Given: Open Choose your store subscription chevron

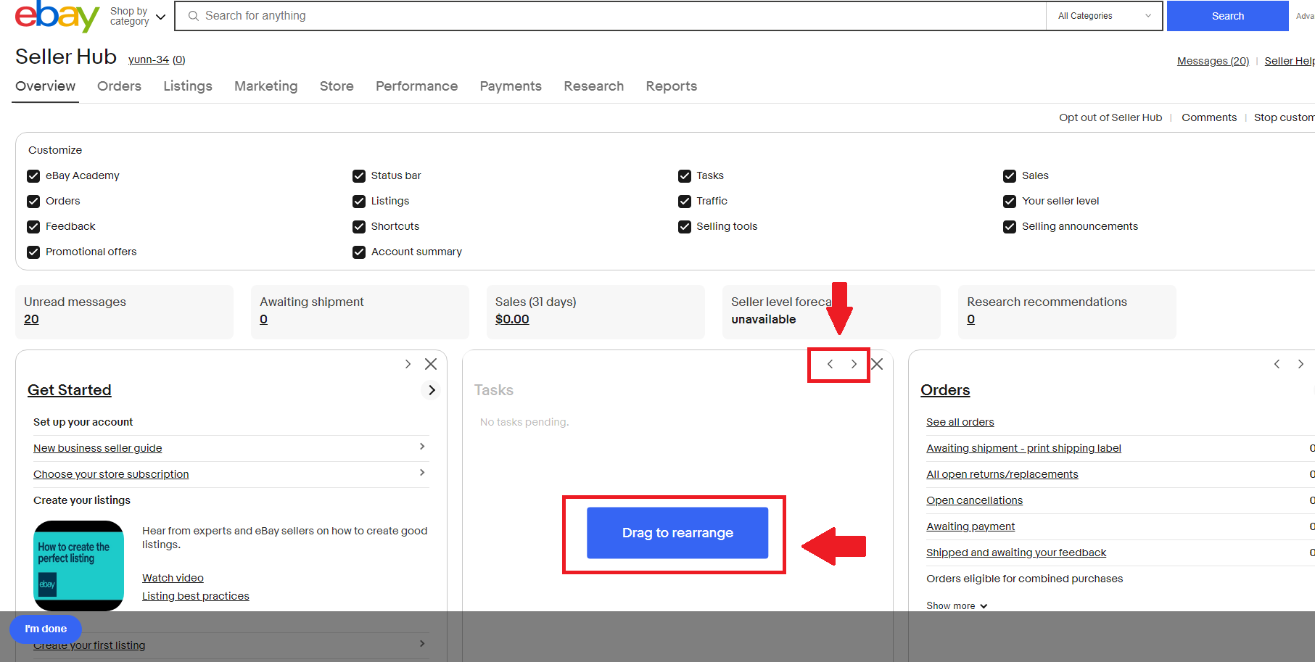Looking at the screenshot, I should coord(422,473).
